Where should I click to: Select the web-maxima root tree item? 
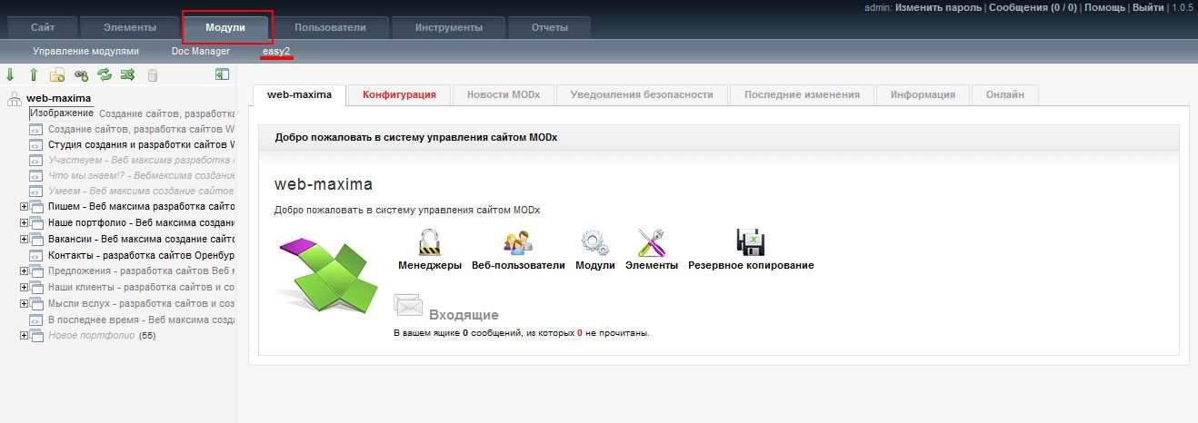click(x=58, y=98)
